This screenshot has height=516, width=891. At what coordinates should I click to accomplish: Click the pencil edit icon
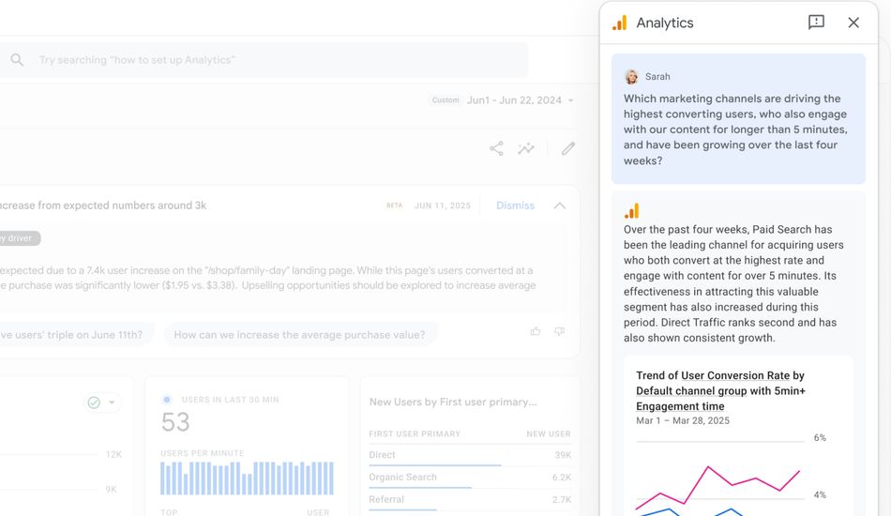[x=568, y=149]
